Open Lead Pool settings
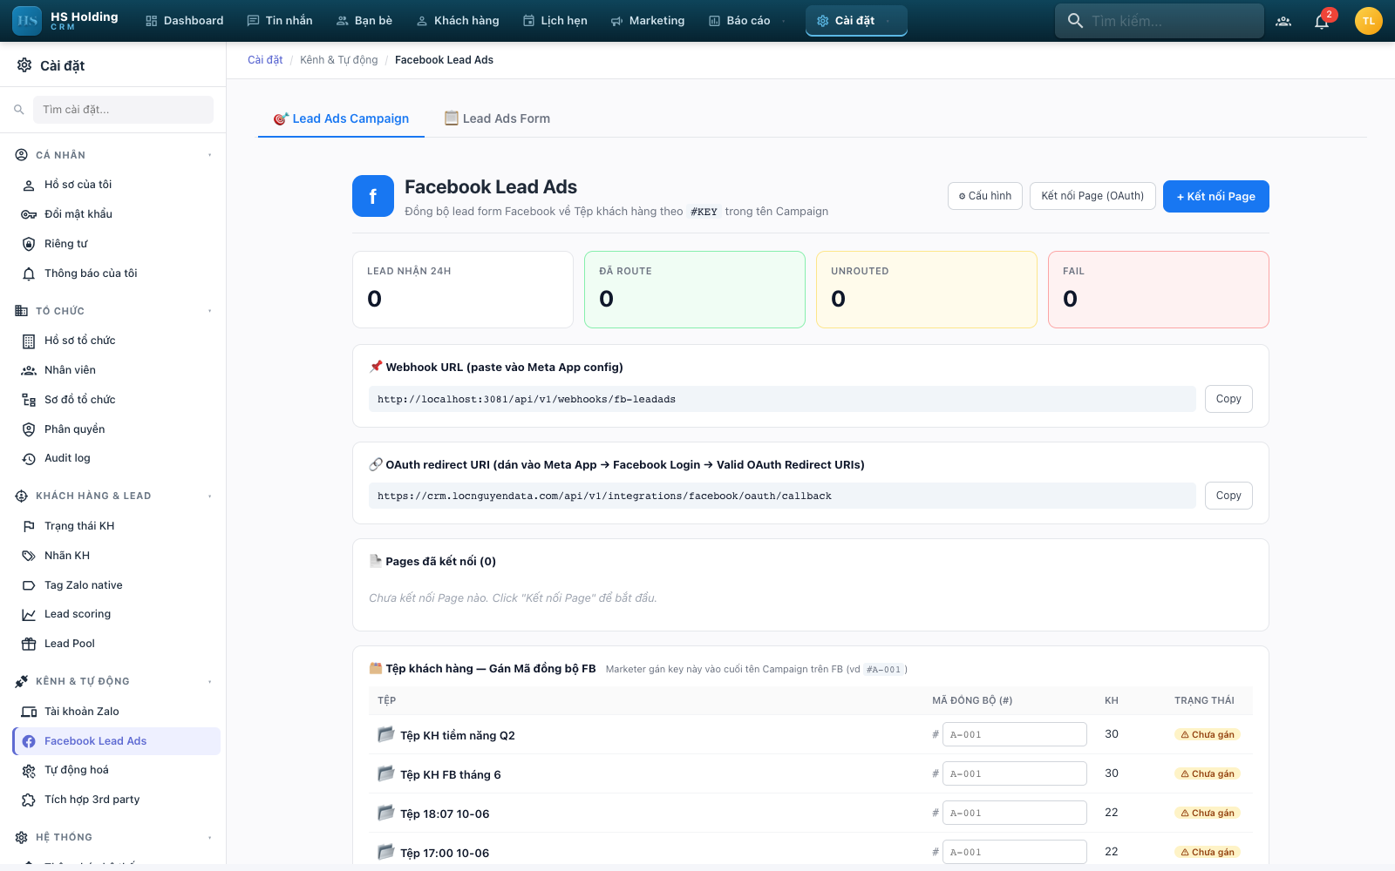This screenshot has width=1395, height=871. (116, 644)
